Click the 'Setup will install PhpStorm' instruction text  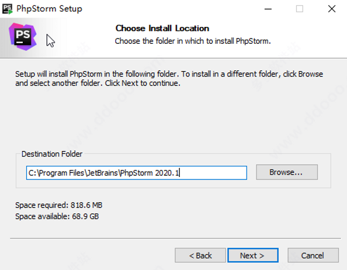coord(169,78)
